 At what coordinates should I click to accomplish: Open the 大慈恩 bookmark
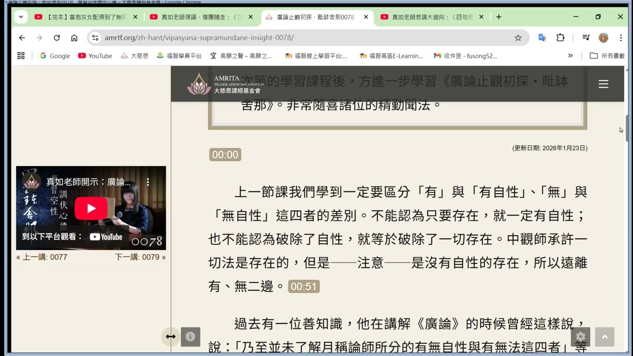click(135, 56)
